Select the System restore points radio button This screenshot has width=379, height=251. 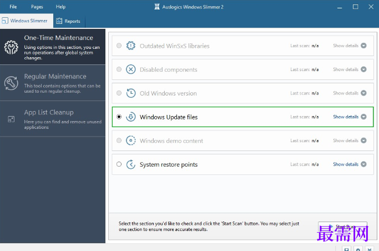(119, 164)
